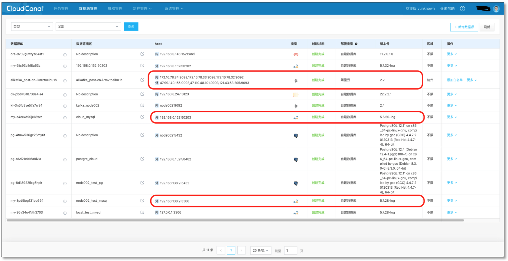Click the 查询 button

pos(131,27)
